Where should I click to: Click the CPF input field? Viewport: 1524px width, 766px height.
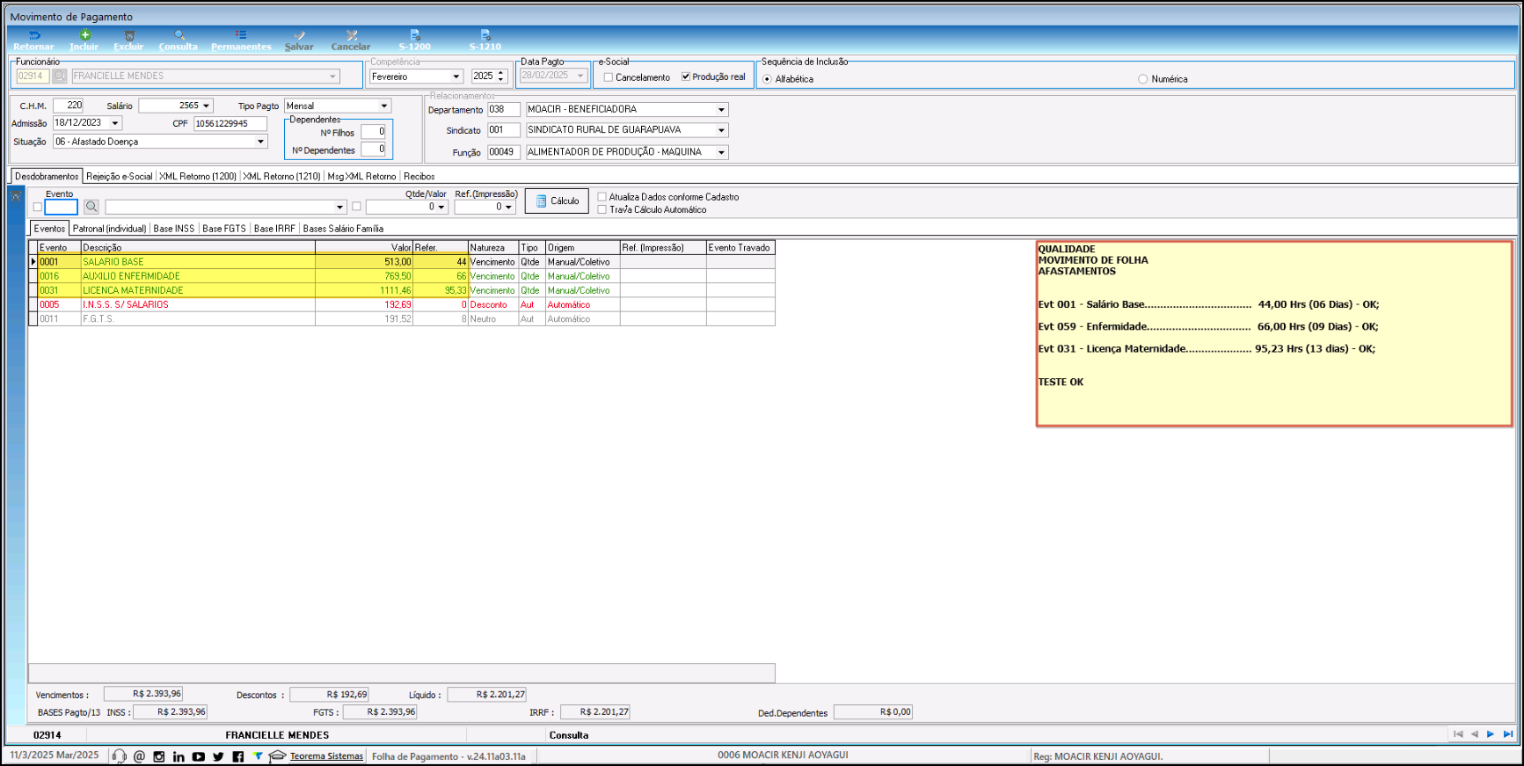[x=230, y=124]
